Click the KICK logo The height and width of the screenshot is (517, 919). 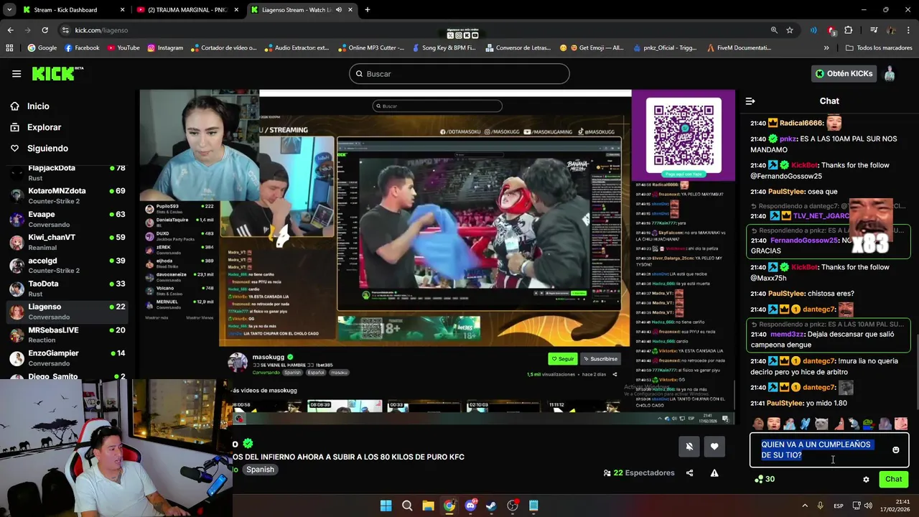coord(57,73)
